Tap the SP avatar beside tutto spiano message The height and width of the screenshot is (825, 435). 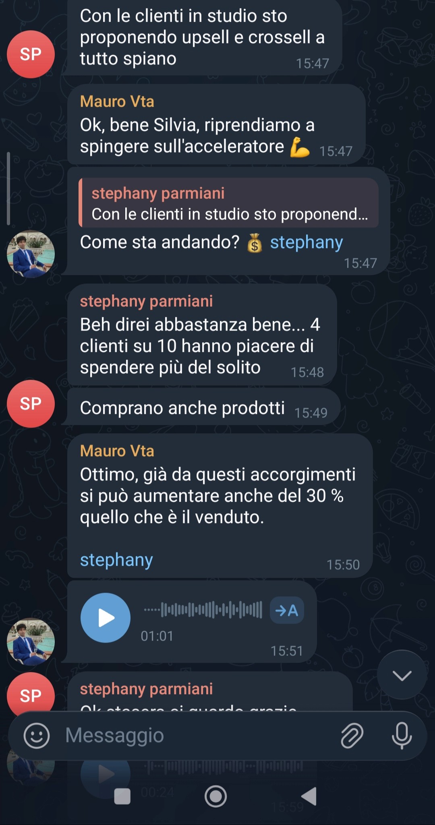tap(31, 54)
